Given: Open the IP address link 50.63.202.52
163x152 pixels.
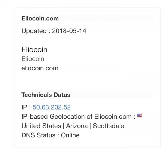Looking at the screenshot, I should pyautogui.click(x=52, y=107).
